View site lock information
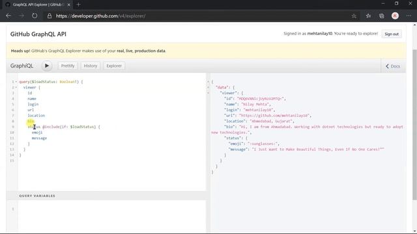The width and height of the screenshot is (417, 234). 50,16
